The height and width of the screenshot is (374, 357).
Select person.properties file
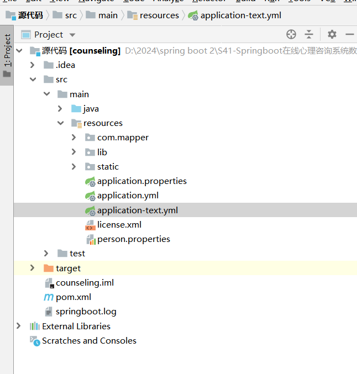[133, 239]
